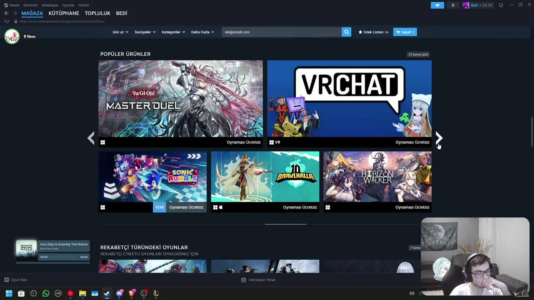The width and height of the screenshot is (534, 300).
Task: Open the Oyunlar menu
Action: coord(68,5)
